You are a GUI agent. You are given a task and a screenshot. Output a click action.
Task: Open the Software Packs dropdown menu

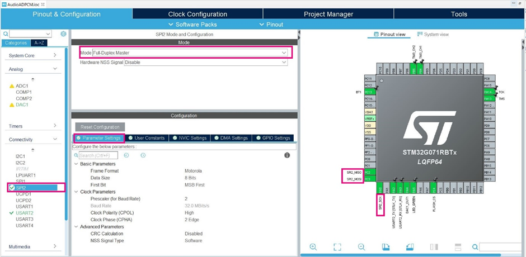(x=192, y=25)
